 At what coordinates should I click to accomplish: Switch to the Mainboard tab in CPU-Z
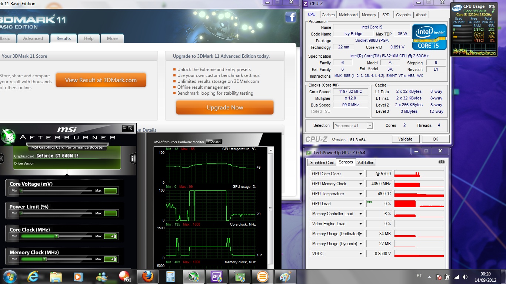pyautogui.click(x=348, y=15)
